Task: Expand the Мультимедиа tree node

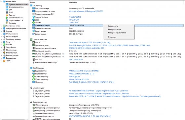Action: pos(1,37)
